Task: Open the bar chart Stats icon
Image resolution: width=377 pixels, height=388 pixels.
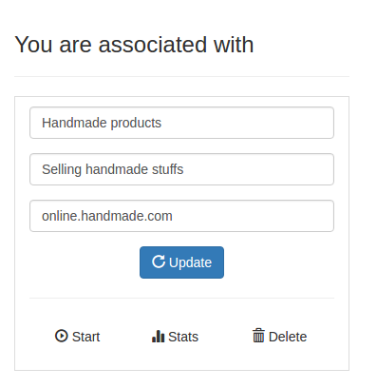Action: (158, 336)
